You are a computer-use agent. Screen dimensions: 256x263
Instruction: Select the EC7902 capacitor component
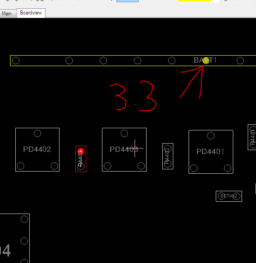click(x=229, y=196)
